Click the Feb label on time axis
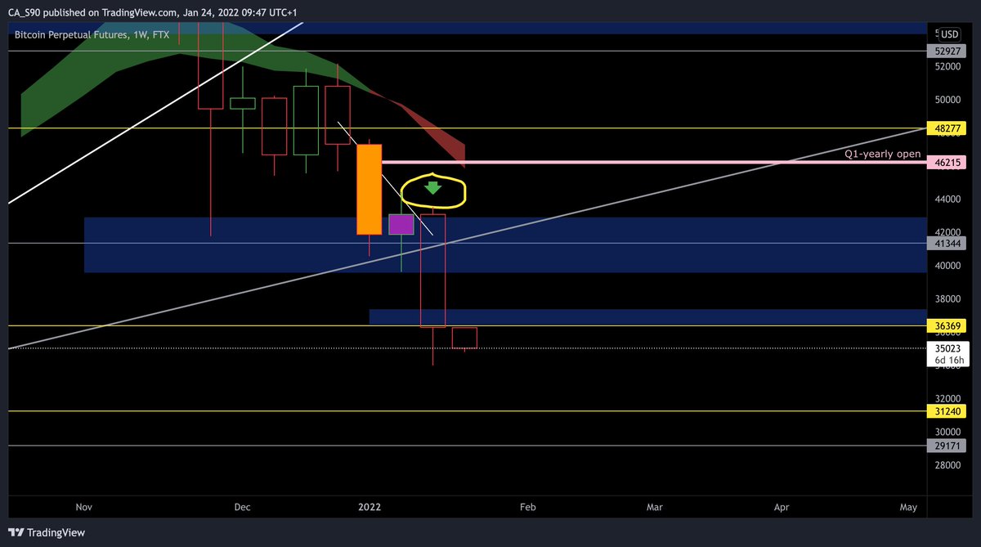 coord(527,507)
